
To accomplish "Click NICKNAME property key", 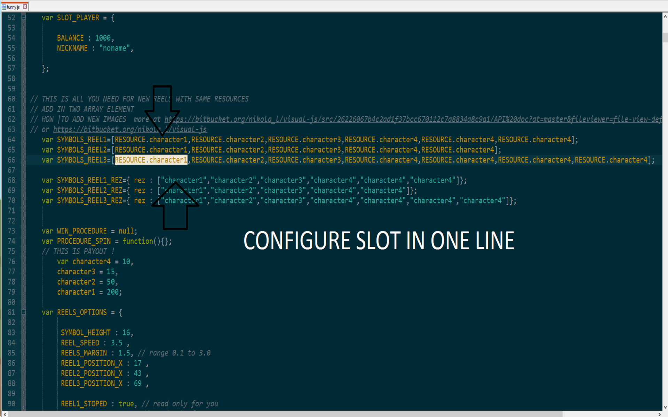I will point(72,48).
